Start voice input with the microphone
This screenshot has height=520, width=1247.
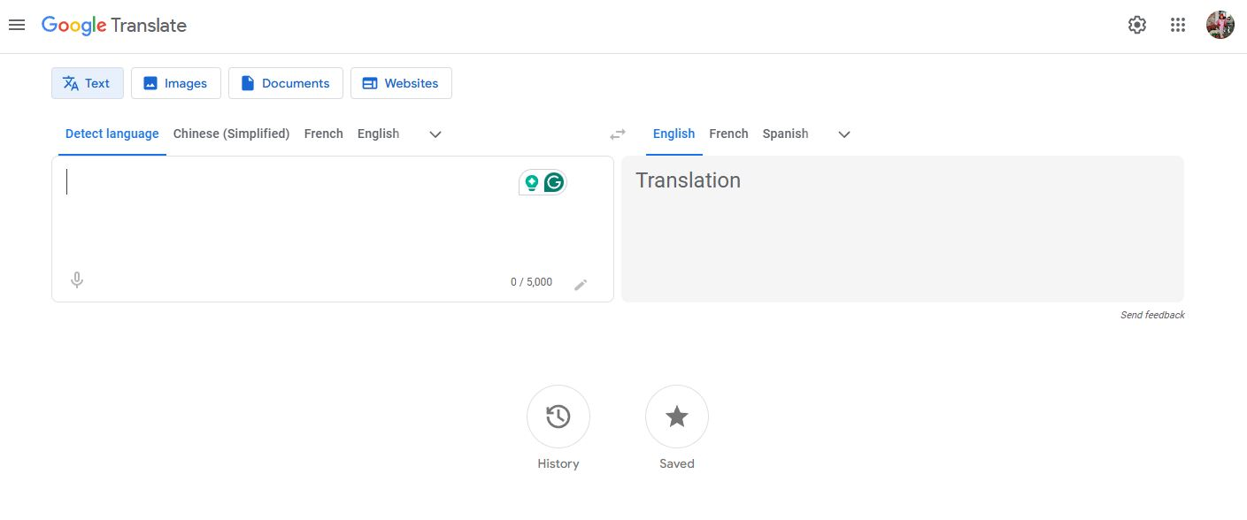(77, 280)
